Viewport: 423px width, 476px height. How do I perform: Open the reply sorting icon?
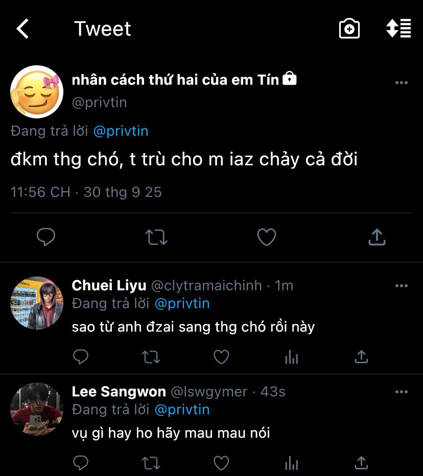tap(398, 29)
